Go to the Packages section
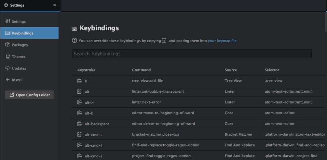 tap(20, 45)
